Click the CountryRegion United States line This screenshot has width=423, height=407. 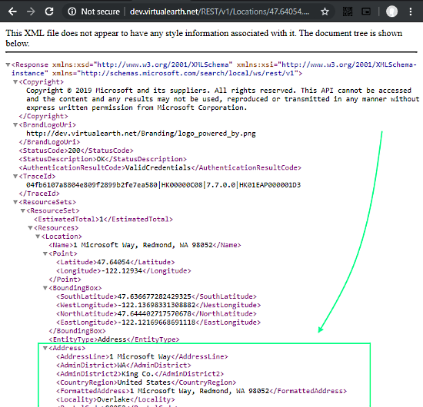tap(146, 382)
